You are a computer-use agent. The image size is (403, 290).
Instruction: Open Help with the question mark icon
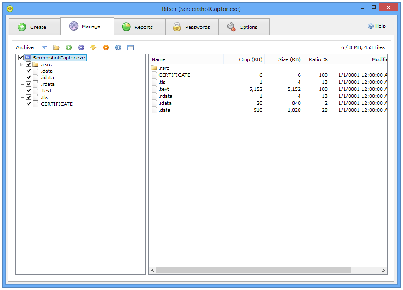tap(377, 26)
